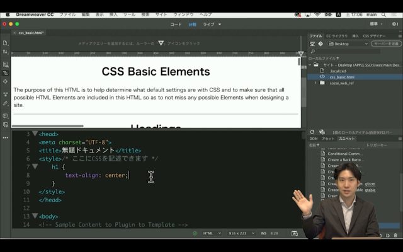Image resolution: width=403 pixels, height=252 pixels.
Task: Switch to コード view
Action: click(176, 24)
